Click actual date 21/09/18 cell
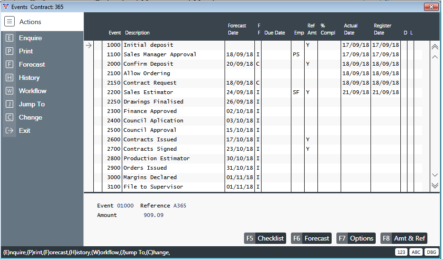The width and height of the screenshot is (443, 259). [x=356, y=92]
